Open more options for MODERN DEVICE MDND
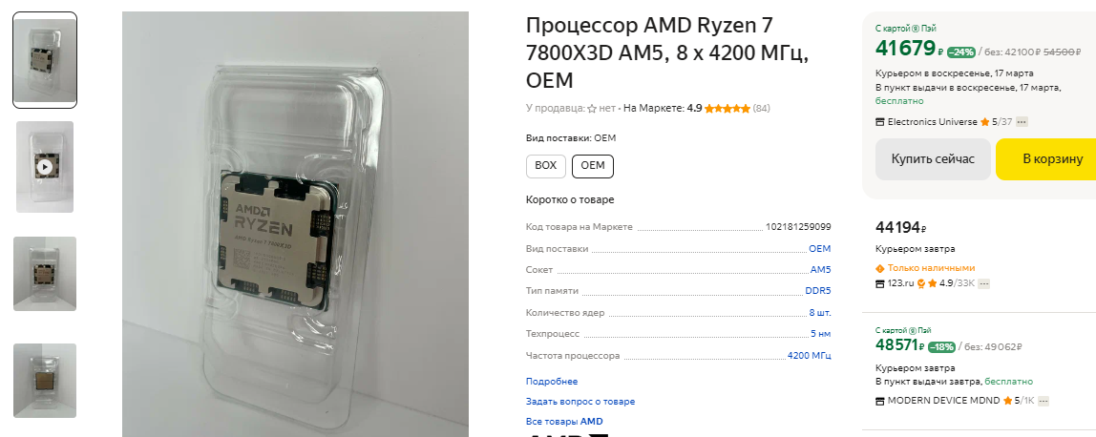This screenshot has height=437, width=1096. 1041,400
